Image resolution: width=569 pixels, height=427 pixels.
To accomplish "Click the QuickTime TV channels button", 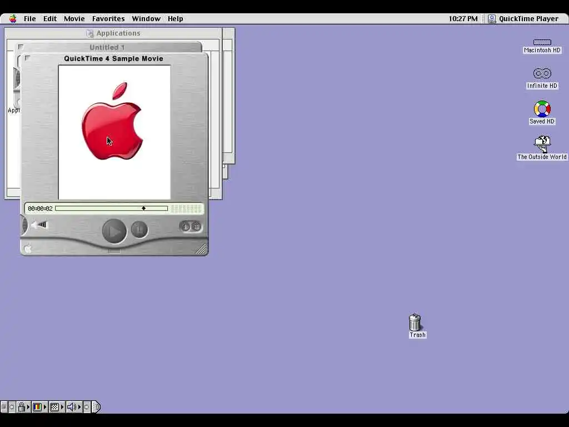I will [x=196, y=227].
